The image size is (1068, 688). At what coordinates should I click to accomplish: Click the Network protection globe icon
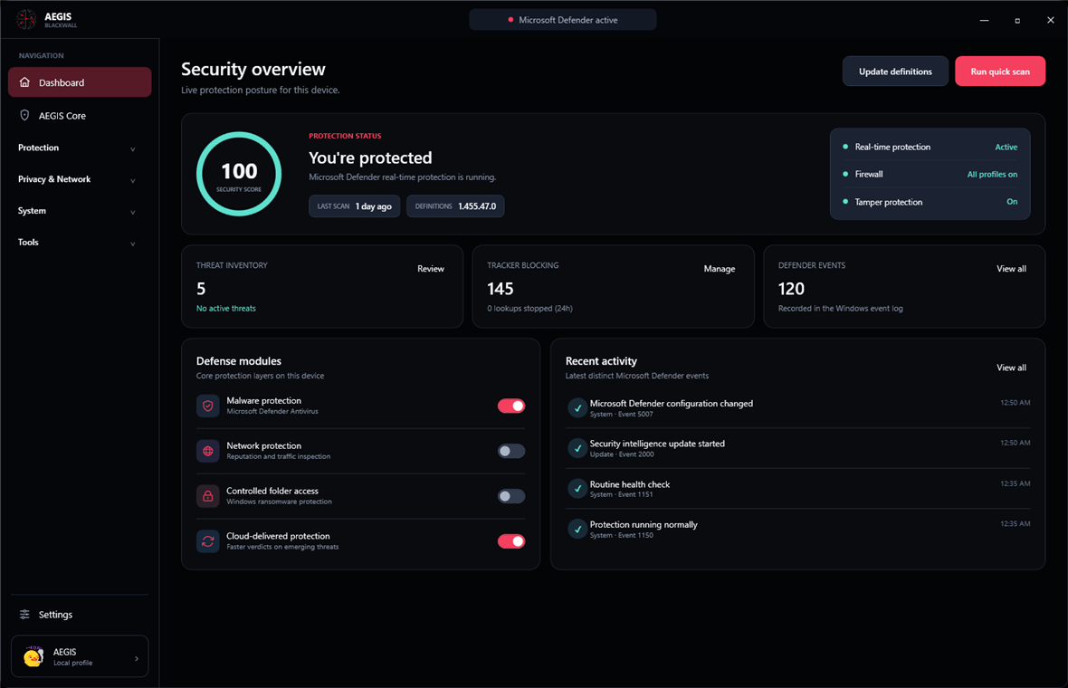208,451
